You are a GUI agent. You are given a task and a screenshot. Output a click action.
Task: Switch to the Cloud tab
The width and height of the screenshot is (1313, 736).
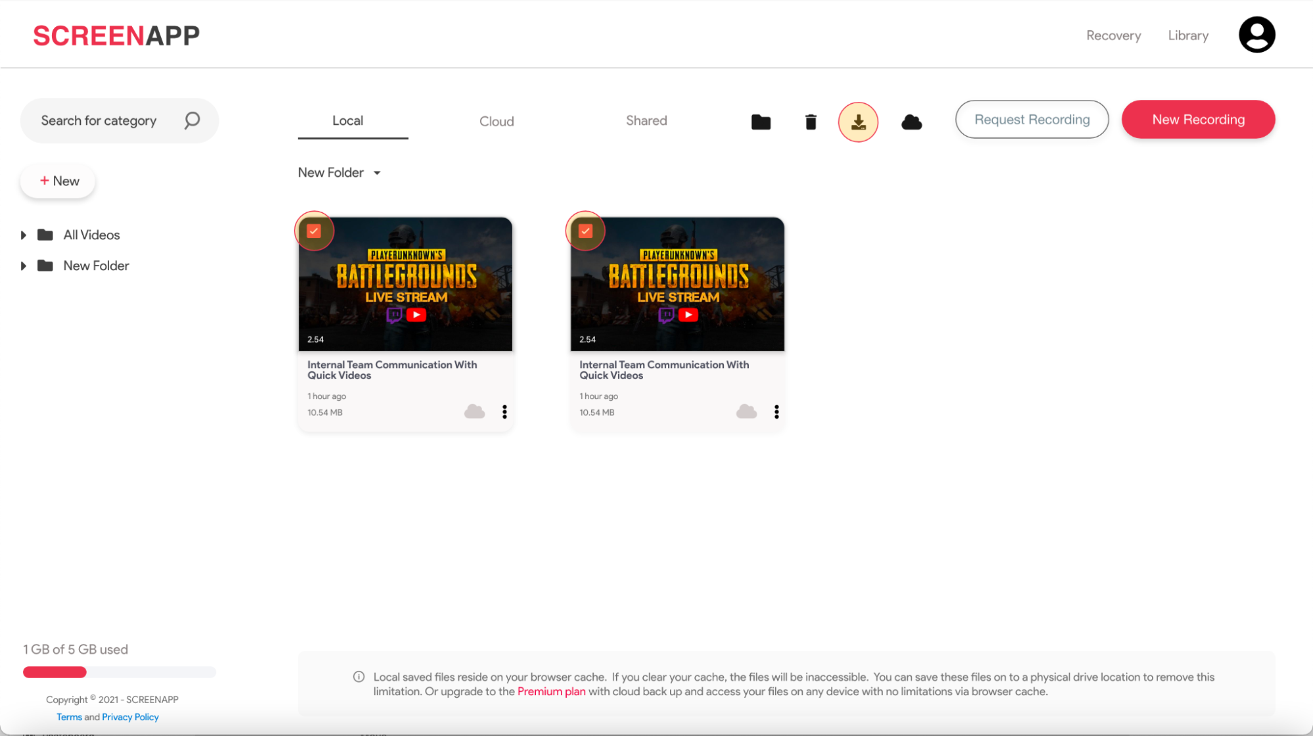[x=497, y=122]
